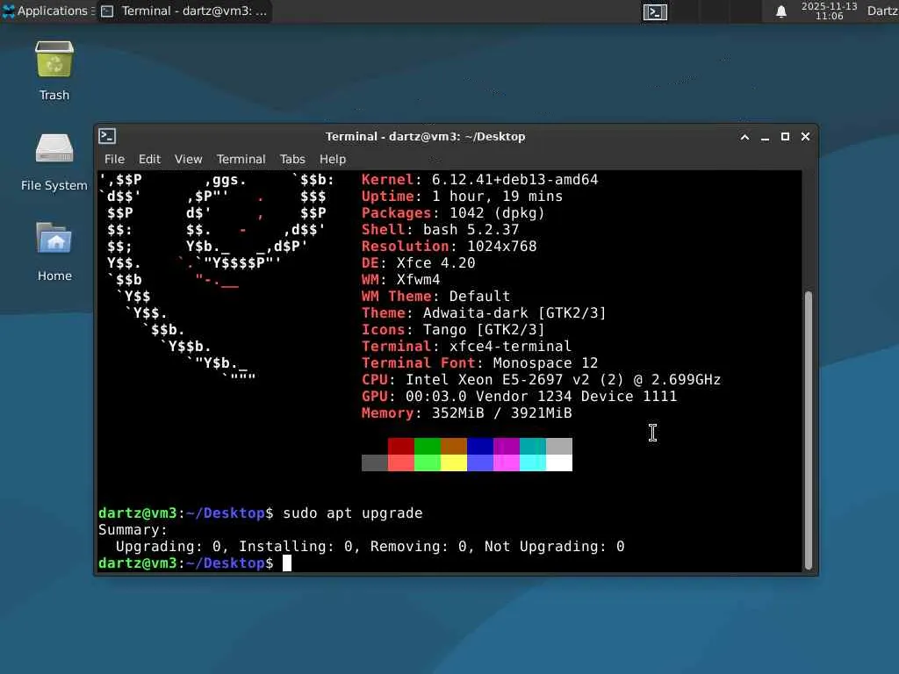
Task: Click the dark red color block
Action: [400, 446]
